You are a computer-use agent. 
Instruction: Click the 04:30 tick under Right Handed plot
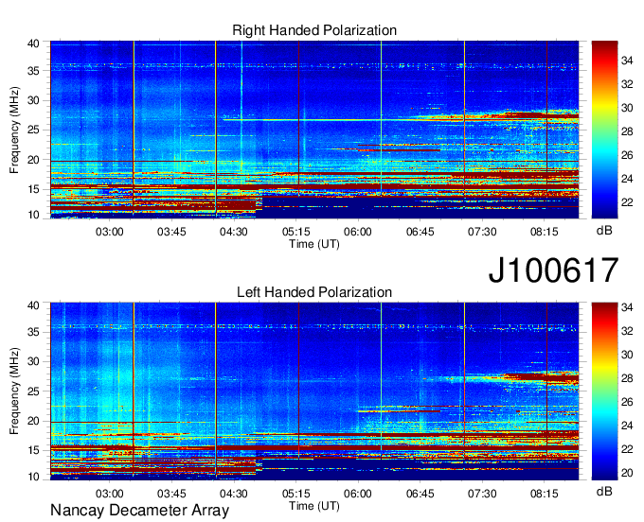point(233,232)
